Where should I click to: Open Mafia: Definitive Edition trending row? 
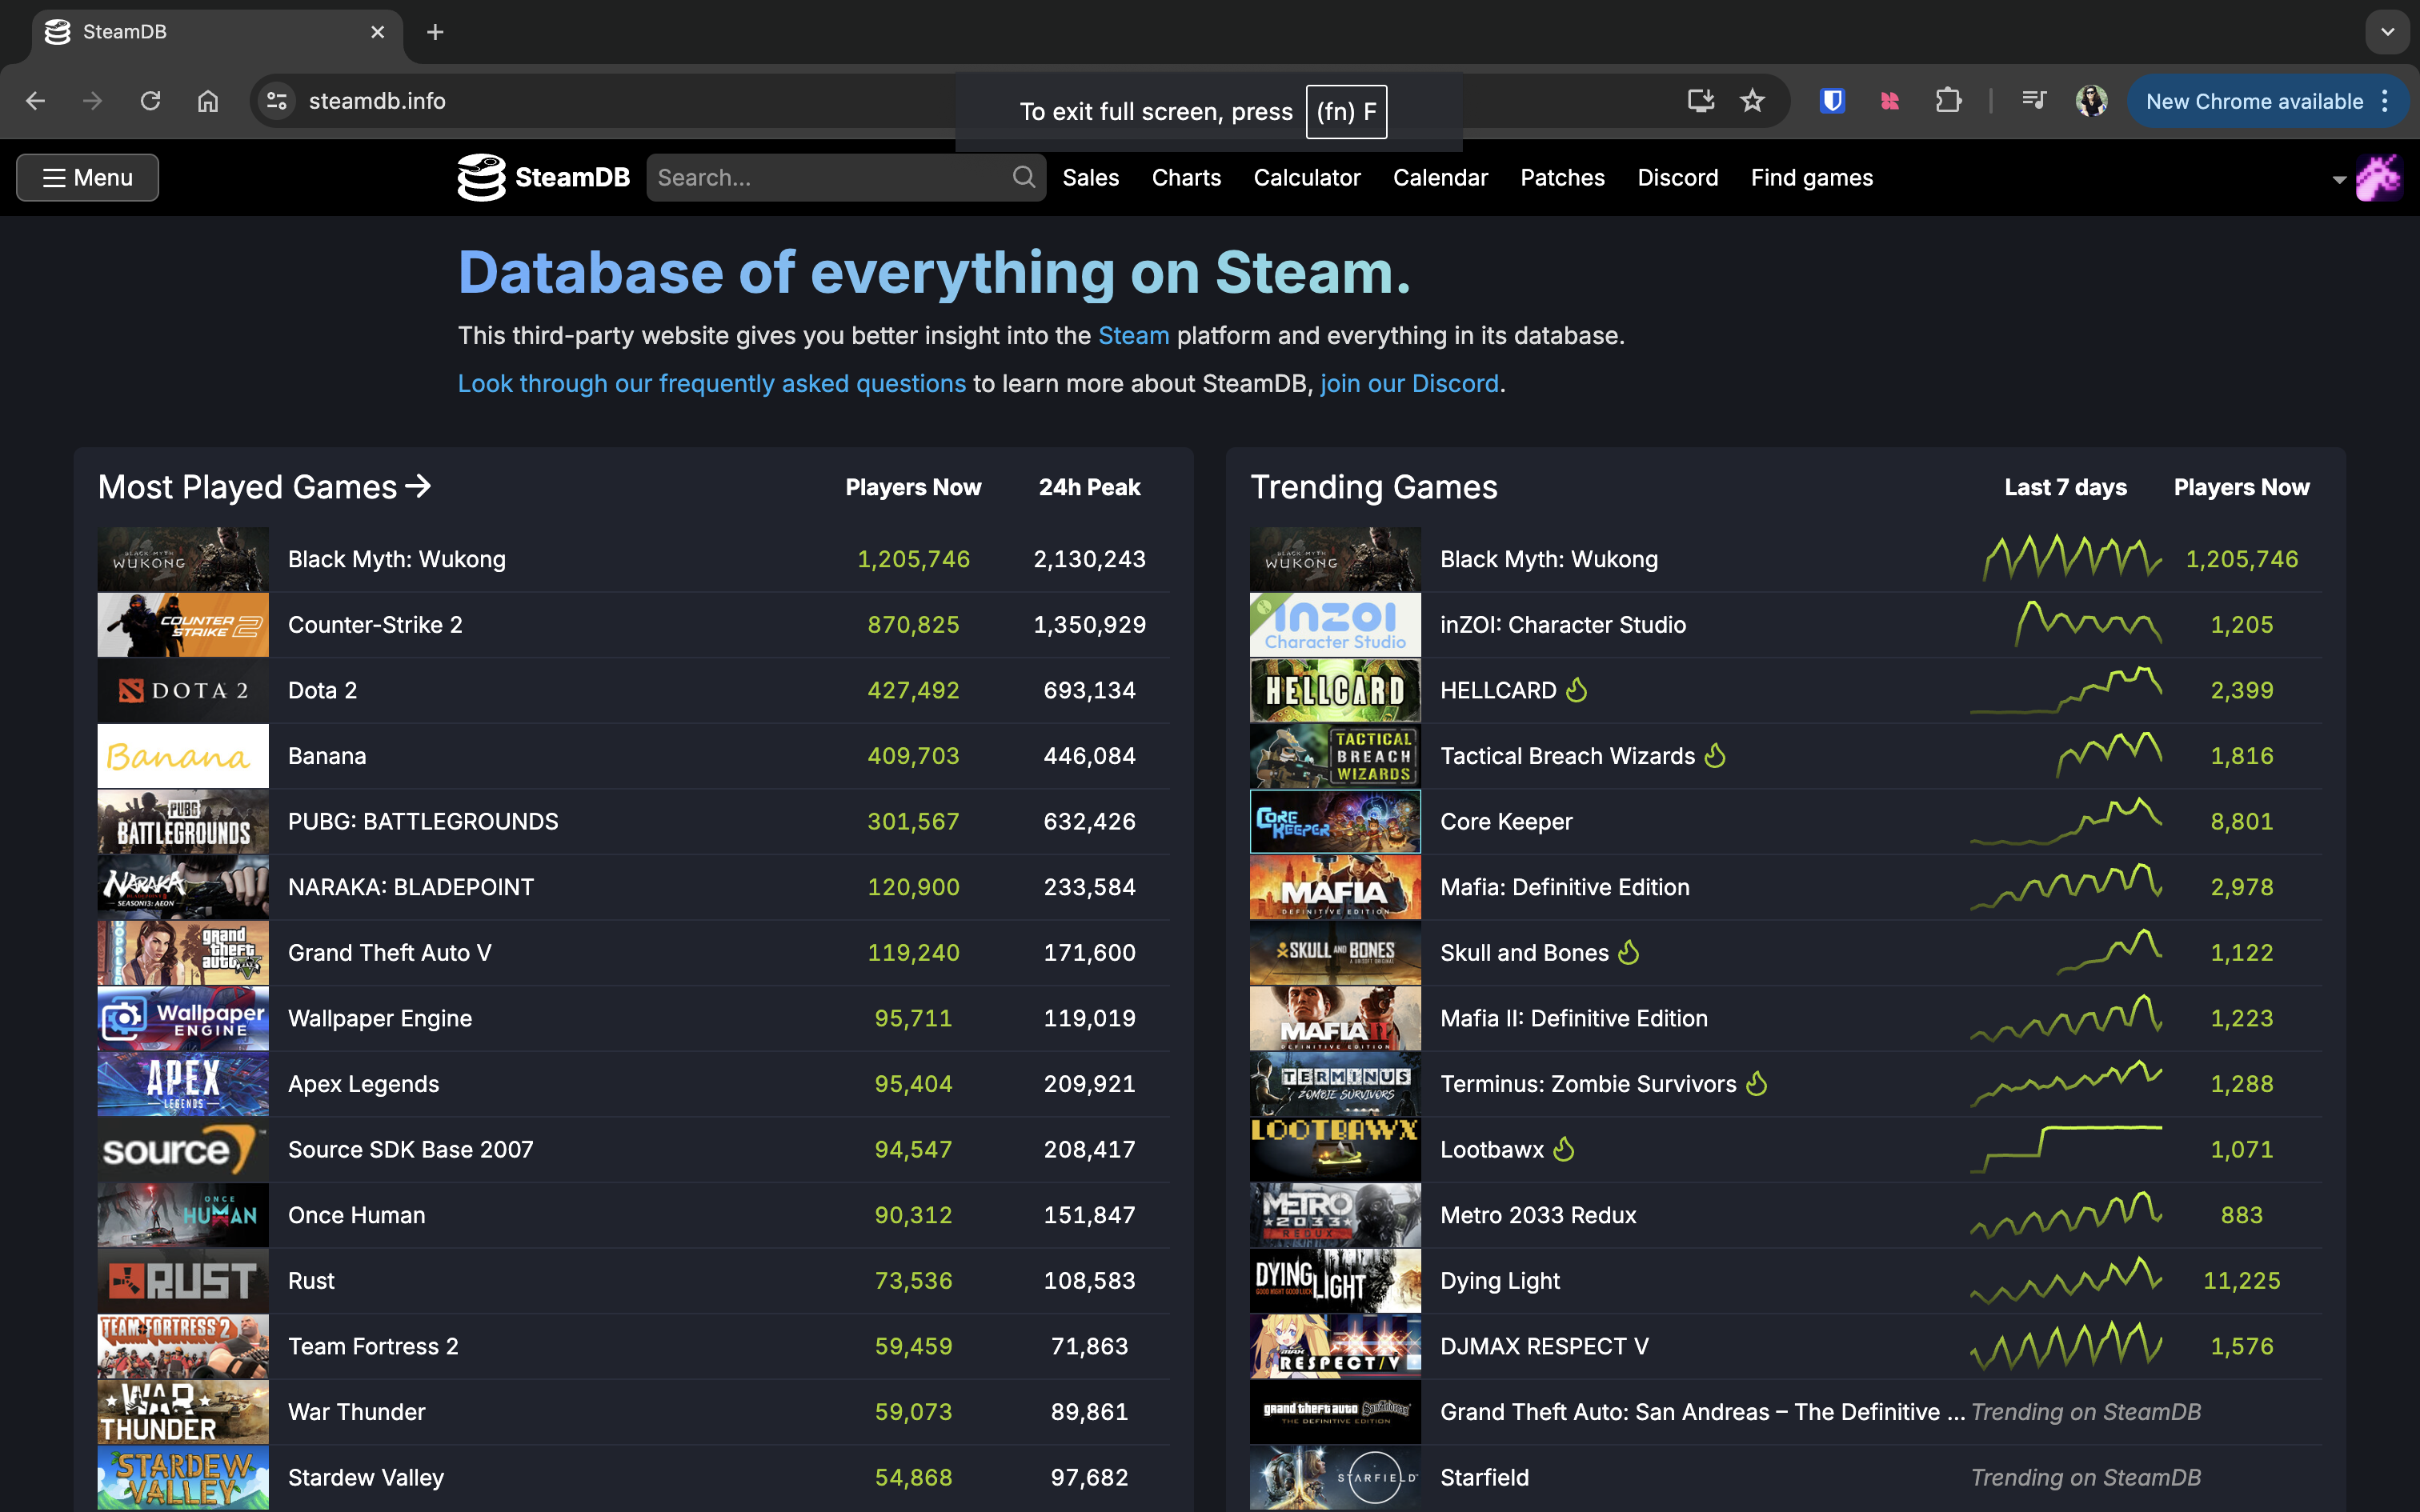(1786, 887)
